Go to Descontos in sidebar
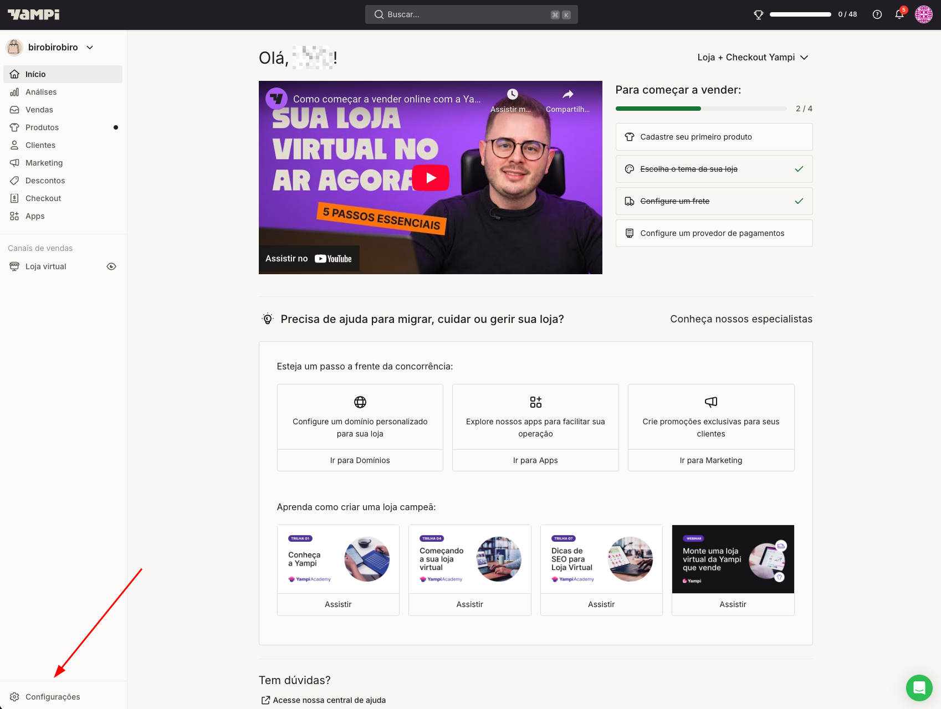Image resolution: width=941 pixels, height=709 pixels. click(63, 181)
